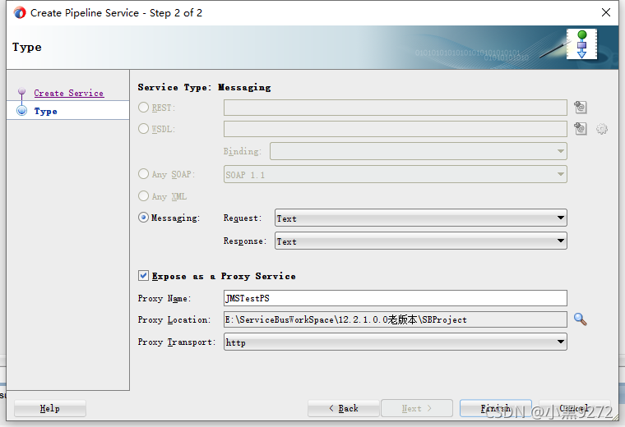625x427 pixels.
Task: Click the pipeline wizard icon in banner
Action: coord(581,44)
